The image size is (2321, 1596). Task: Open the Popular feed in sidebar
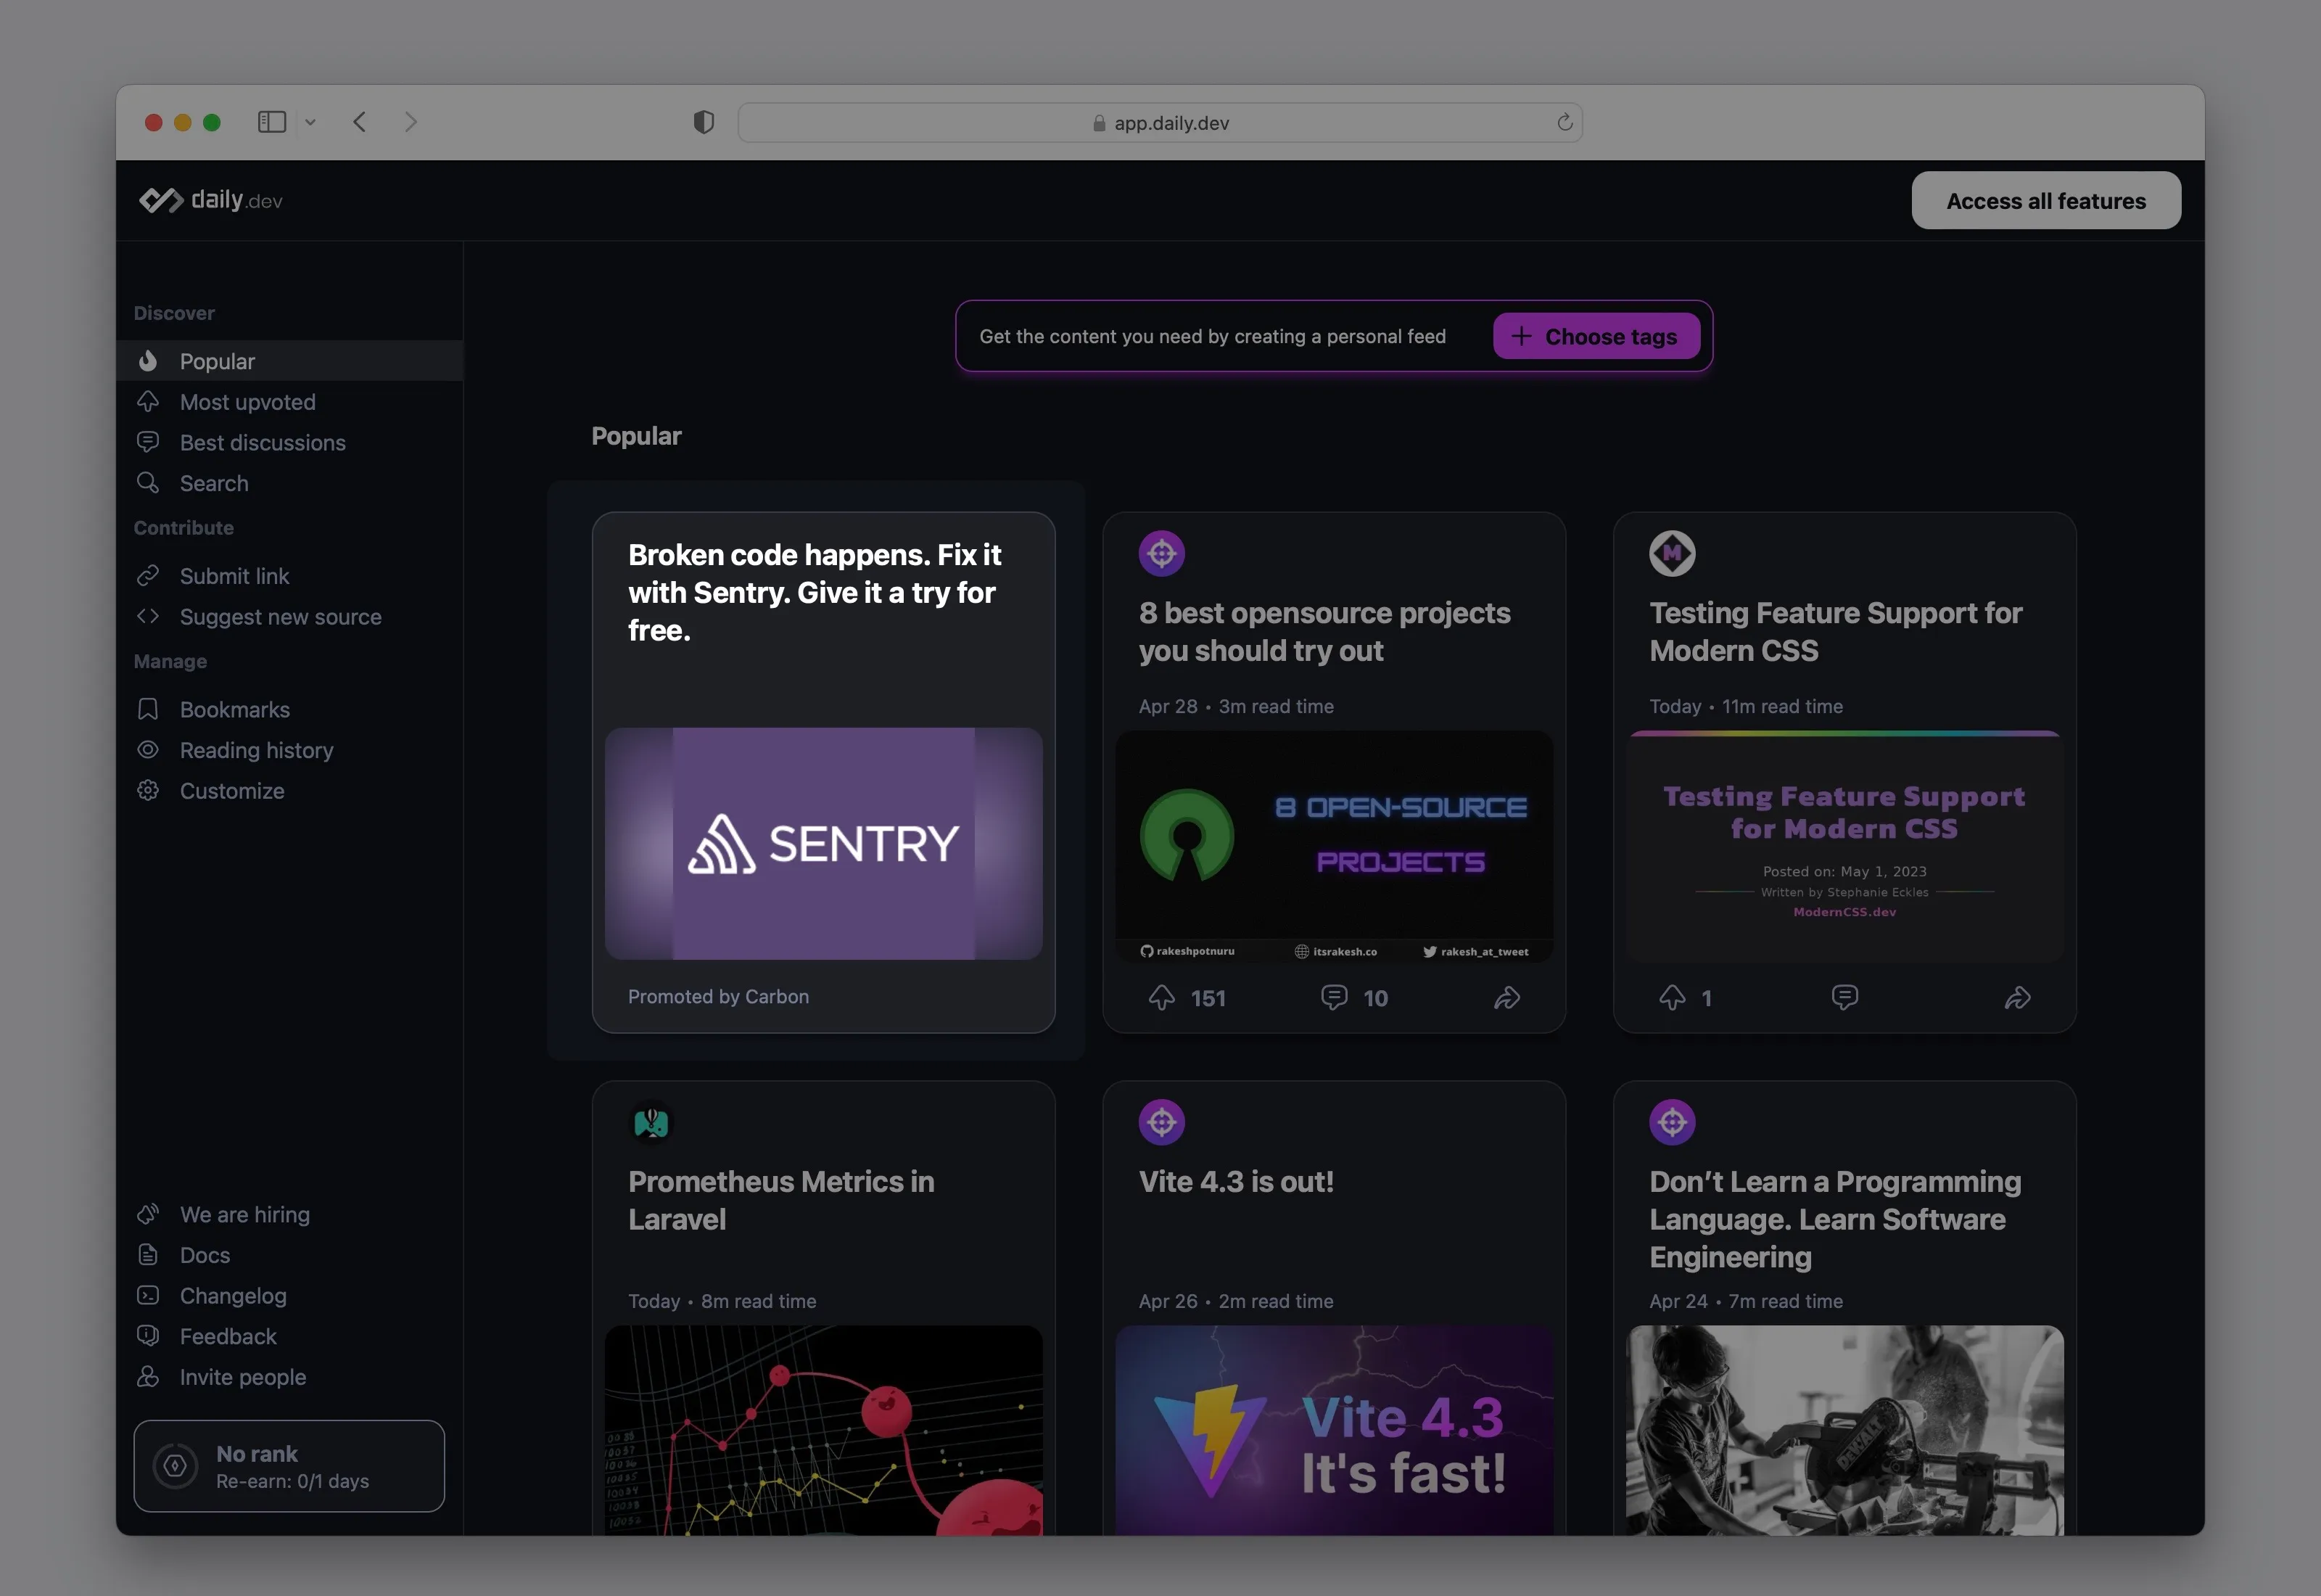[x=289, y=361]
